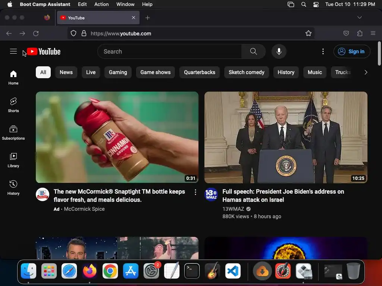
Task: Select the All filter chip
Action: (x=43, y=72)
